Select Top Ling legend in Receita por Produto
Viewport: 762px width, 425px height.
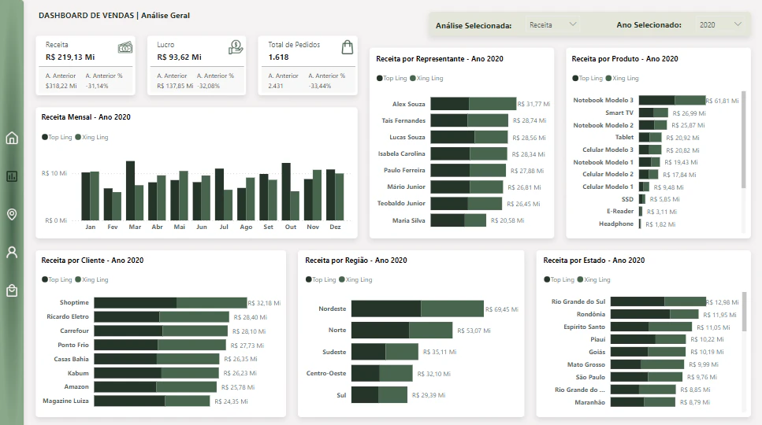588,78
